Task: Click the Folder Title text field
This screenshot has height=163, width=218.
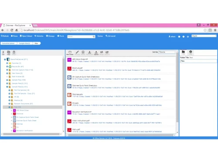Action: (x=198, y=61)
